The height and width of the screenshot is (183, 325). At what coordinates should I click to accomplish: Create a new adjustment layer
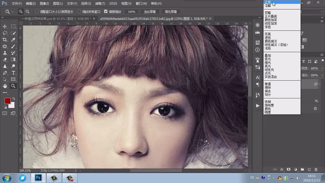[x=296, y=170]
